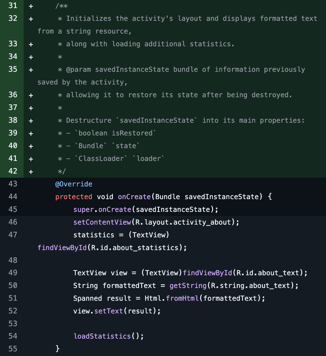
Task: Click the setContentView call on line 46
Action: [102, 222]
